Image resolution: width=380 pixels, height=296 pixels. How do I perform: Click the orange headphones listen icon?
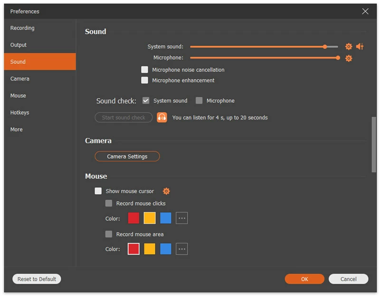pyautogui.click(x=161, y=117)
